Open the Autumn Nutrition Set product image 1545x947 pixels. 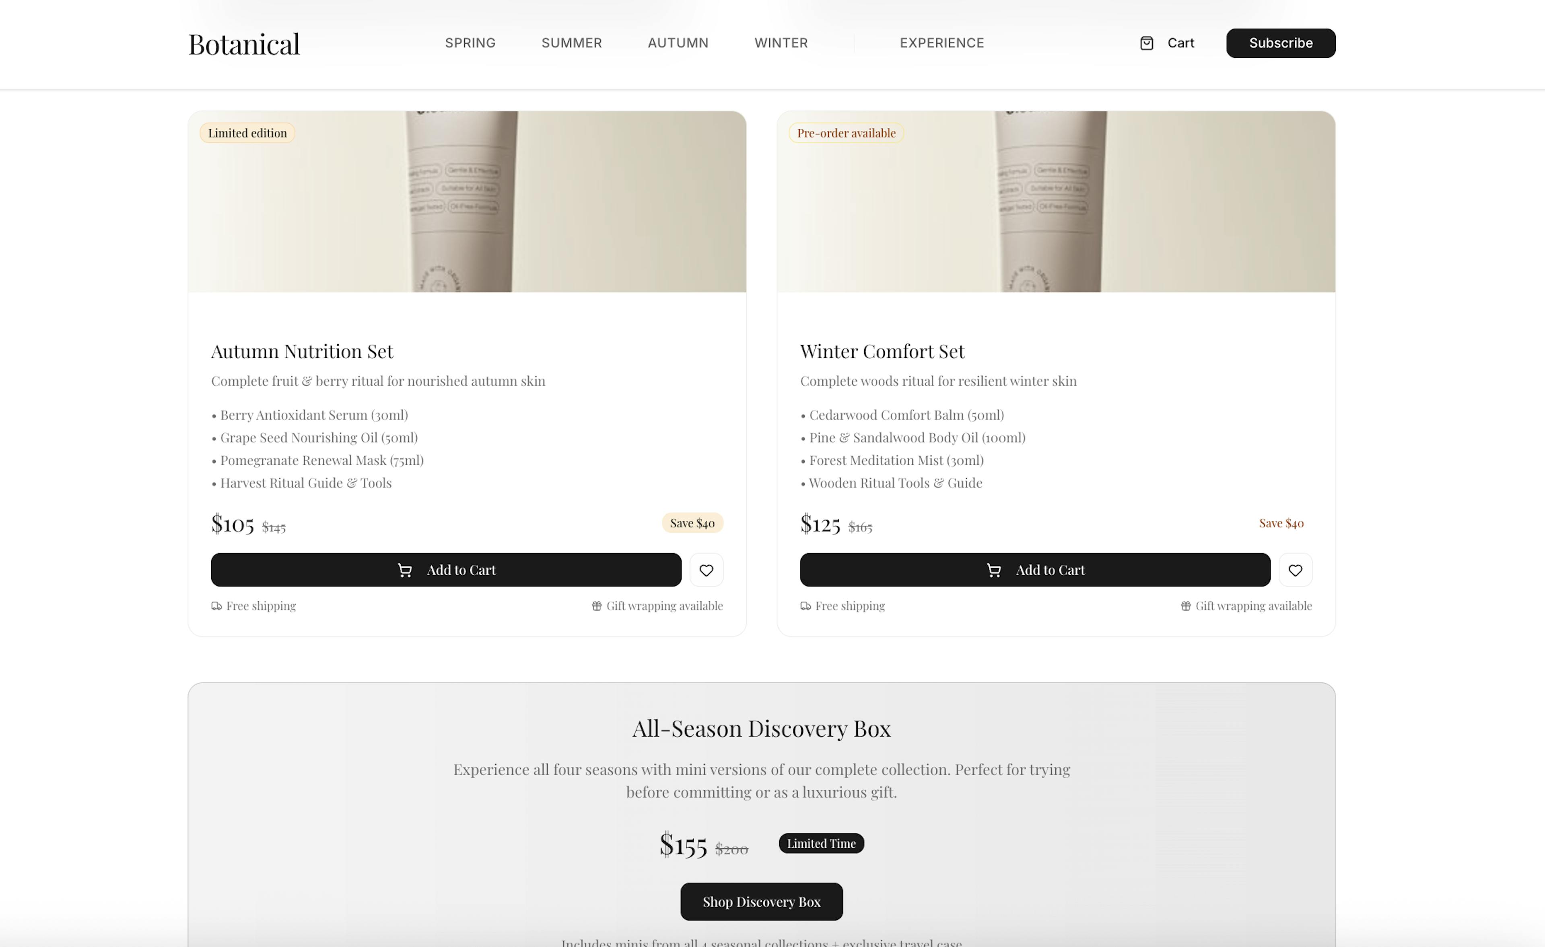tap(466, 201)
